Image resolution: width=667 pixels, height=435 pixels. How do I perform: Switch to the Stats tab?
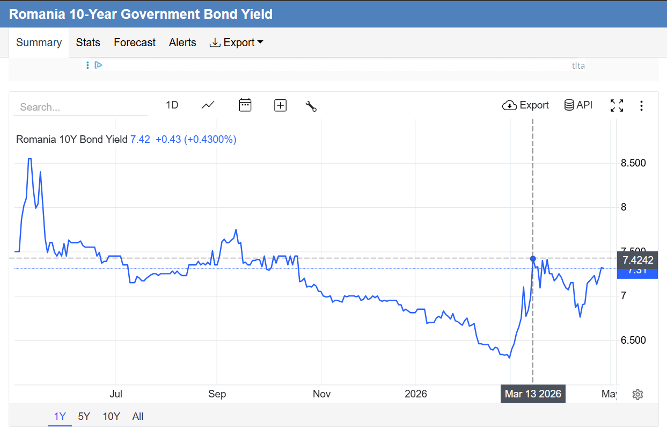coord(88,42)
